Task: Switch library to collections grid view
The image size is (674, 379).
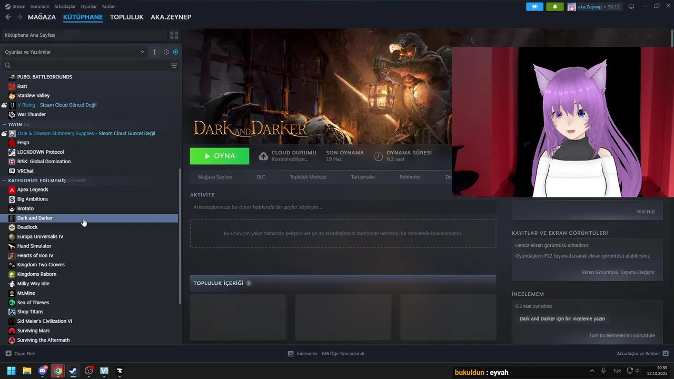Action: pyautogui.click(x=174, y=35)
